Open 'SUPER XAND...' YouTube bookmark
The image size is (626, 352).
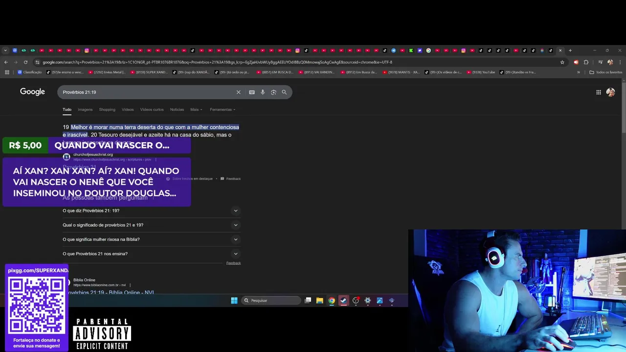point(149,72)
